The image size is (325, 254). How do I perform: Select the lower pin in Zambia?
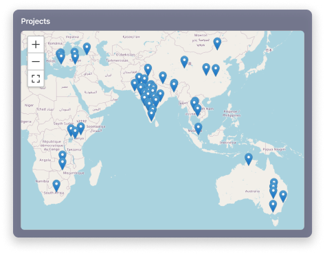[x=63, y=164]
